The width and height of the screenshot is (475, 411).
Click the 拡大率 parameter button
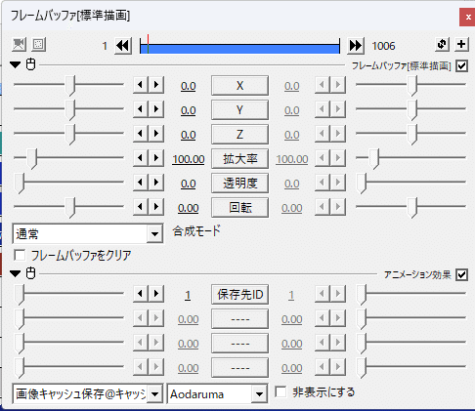pos(239,159)
